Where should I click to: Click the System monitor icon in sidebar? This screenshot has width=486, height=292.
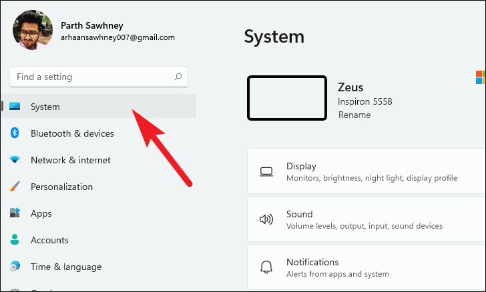tap(15, 107)
